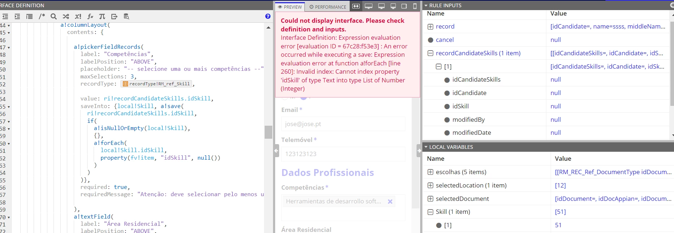Viewport: 674px width, 233px height.
Task: Collapse the LOCAL VARIABLES section header
Action: 426,147
